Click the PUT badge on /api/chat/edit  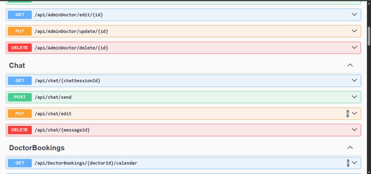tap(19, 113)
